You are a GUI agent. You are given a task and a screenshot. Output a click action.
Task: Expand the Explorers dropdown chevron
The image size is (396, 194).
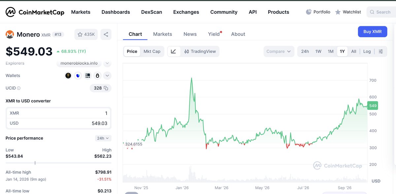pyautogui.click(x=107, y=63)
